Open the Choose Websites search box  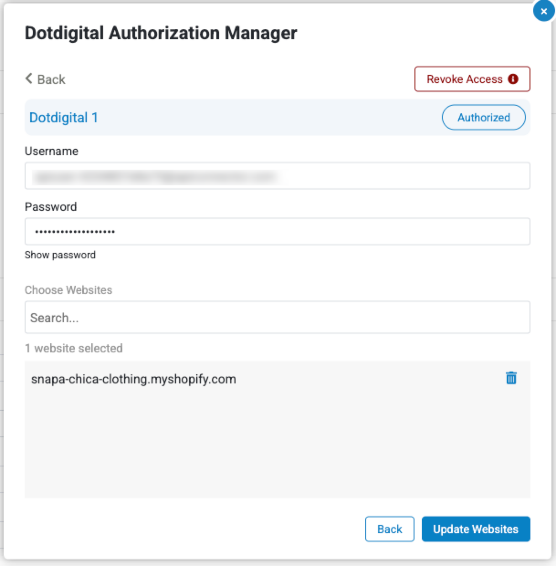[x=277, y=317]
